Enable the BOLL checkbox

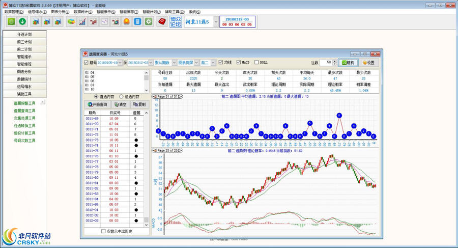point(256,63)
